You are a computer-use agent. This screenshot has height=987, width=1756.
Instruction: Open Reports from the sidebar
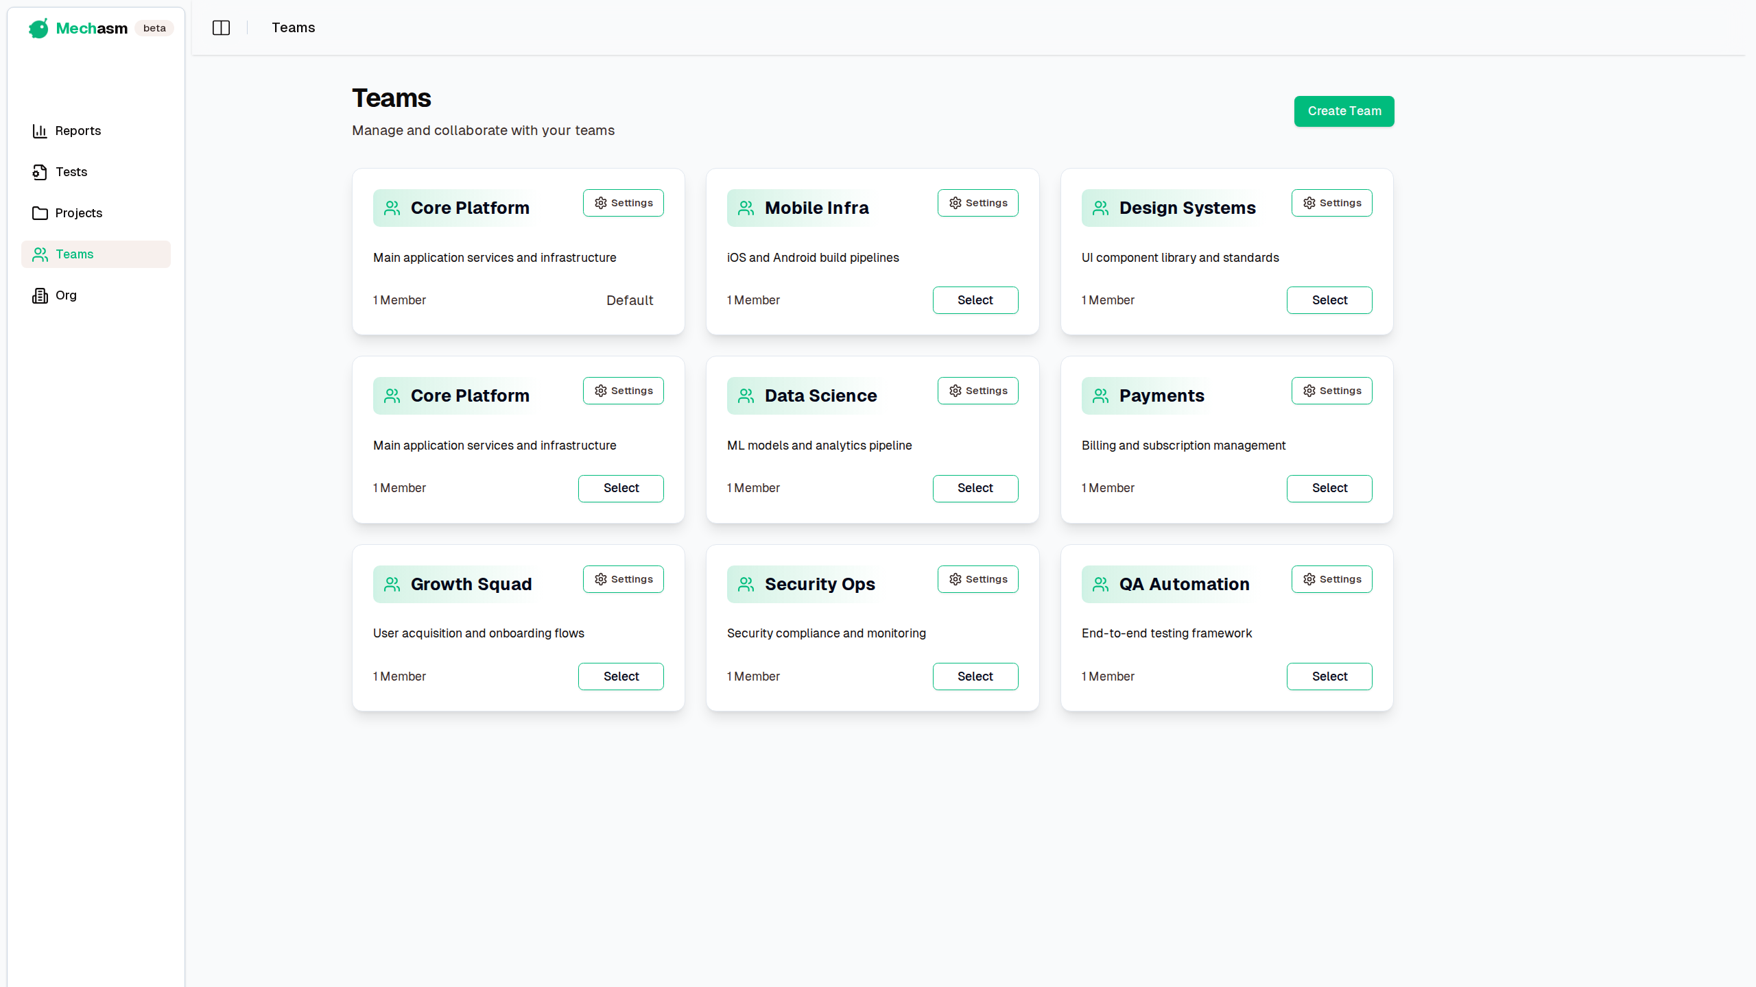coord(77,131)
